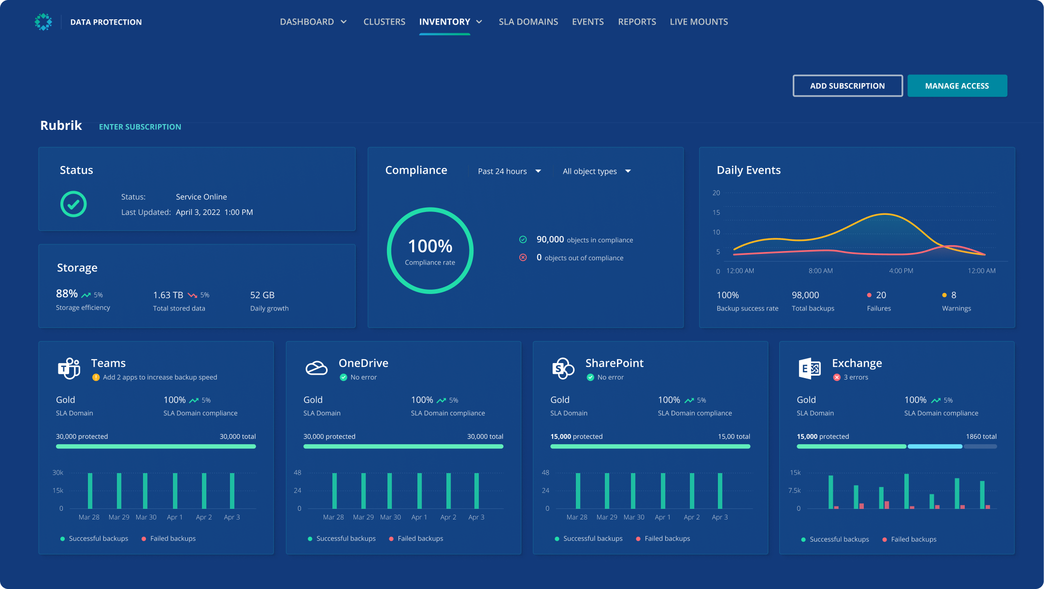
Task: Open Live Mounts tab
Action: coord(699,22)
